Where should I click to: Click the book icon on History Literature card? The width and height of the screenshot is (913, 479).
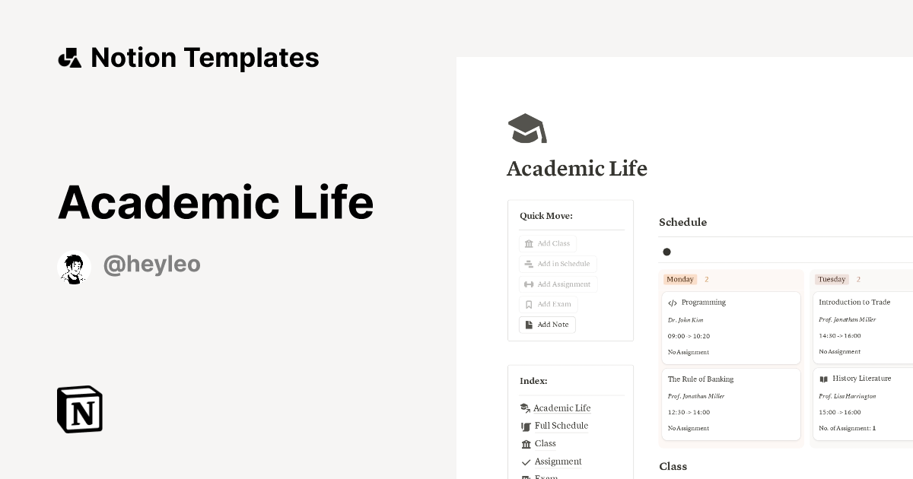click(x=824, y=378)
